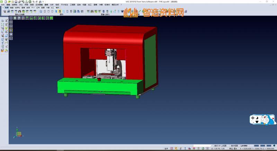Click the last green cube view icon

pyautogui.click(x=52, y=18)
